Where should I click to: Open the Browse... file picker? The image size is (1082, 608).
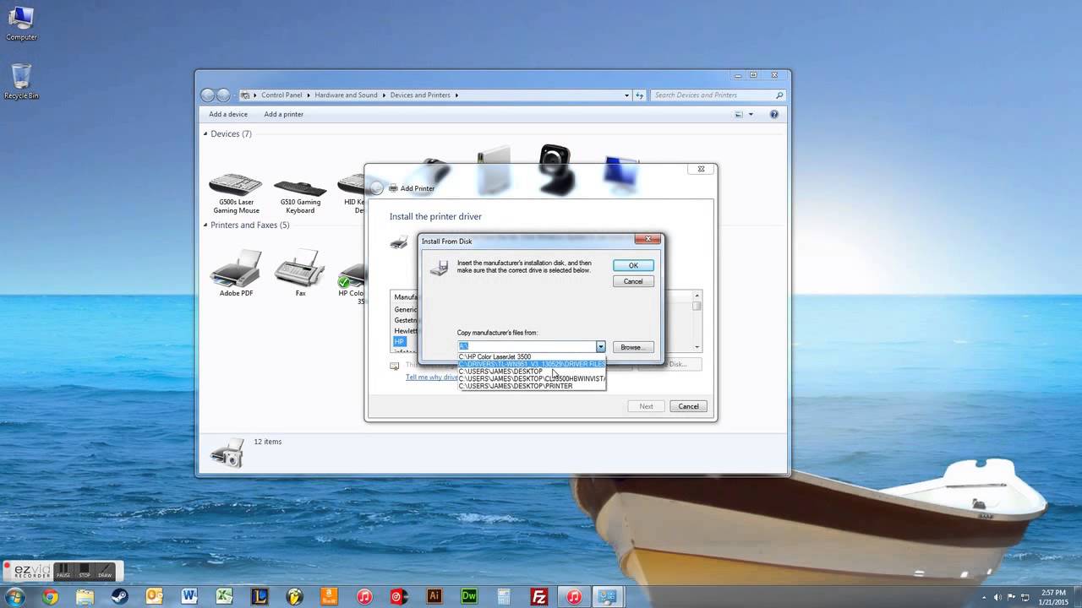click(631, 347)
